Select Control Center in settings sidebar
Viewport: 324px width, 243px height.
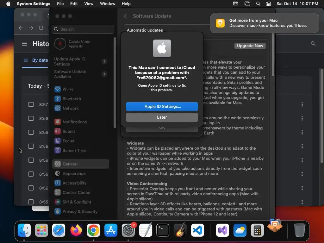[x=81, y=193]
